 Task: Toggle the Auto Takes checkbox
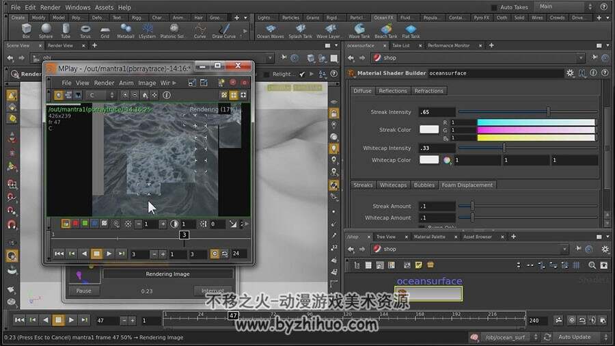[494, 7]
